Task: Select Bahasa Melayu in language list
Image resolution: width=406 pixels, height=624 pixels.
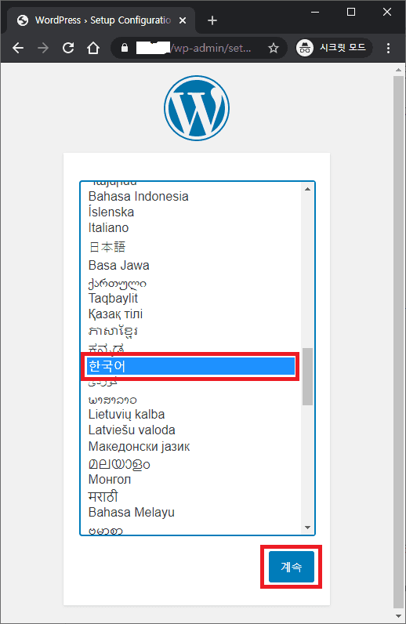Action: point(191,513)
